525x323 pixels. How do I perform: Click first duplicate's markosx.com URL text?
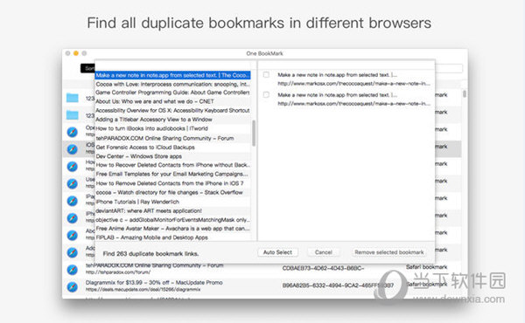353,84
